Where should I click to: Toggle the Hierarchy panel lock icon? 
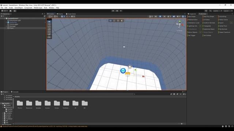click(x=42, y=14)
